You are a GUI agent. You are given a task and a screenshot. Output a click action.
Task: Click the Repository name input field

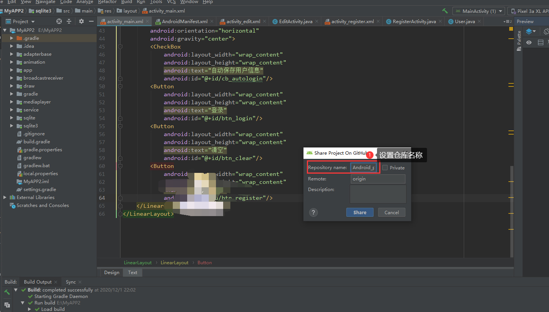tap(363, 168)
